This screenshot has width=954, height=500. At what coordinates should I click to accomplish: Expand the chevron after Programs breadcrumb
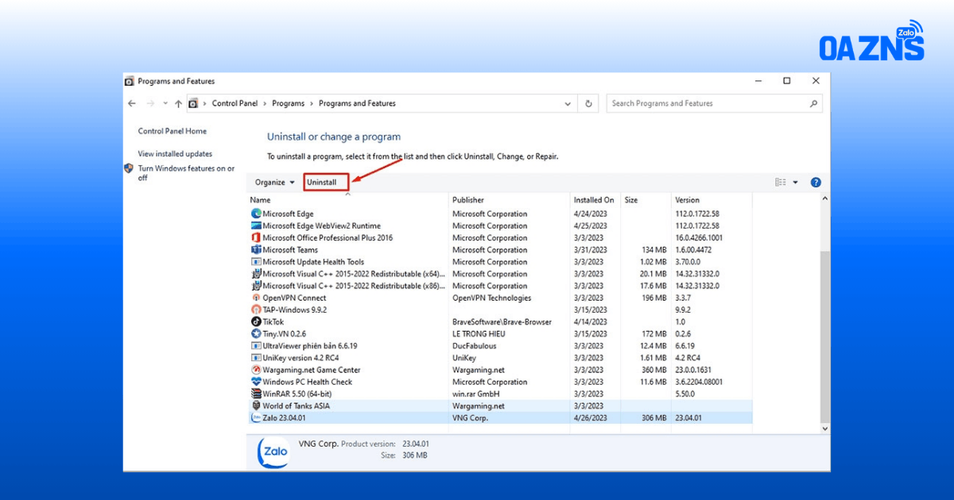pyautogui.click(x=312, y=103)
